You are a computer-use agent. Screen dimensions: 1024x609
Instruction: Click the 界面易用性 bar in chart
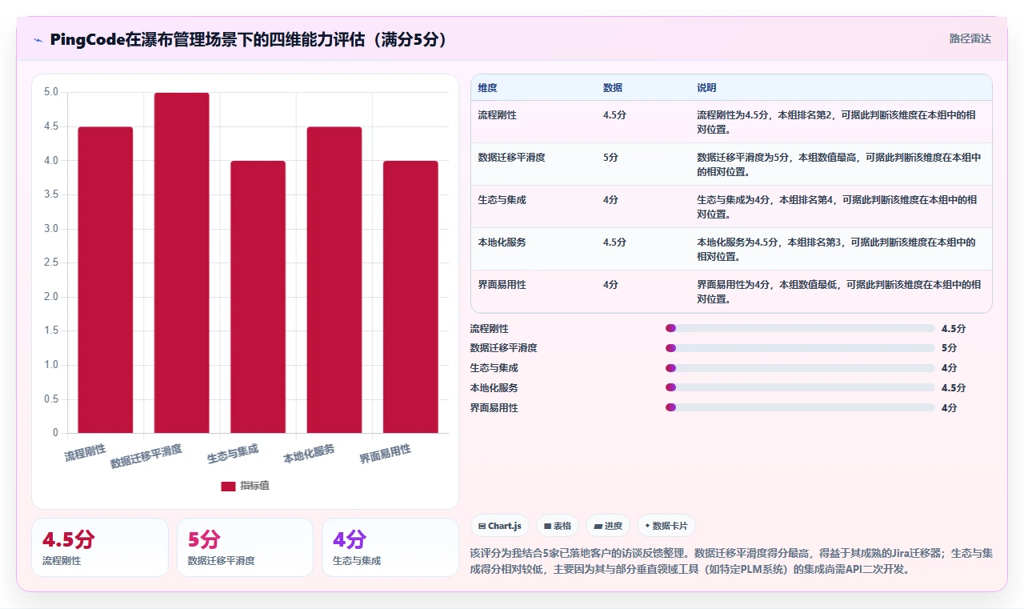tap(410, 297)
